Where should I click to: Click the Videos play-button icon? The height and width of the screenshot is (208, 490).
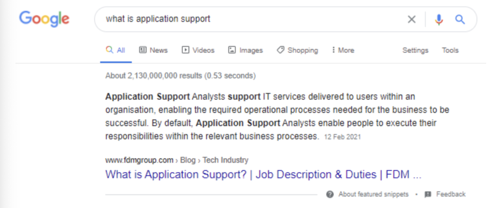pyautogui.click(x=186, y=50)
